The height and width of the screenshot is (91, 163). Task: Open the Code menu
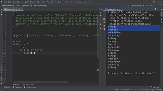[26, 2]
